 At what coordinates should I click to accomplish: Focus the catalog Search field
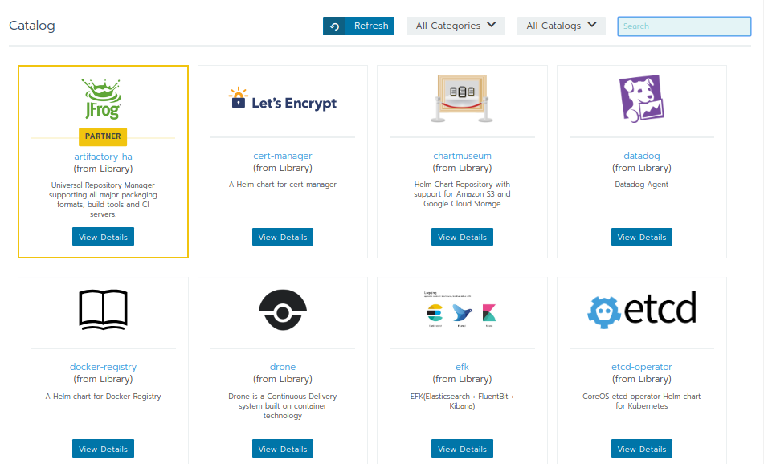pyautogui.click(x=684, y=26)
